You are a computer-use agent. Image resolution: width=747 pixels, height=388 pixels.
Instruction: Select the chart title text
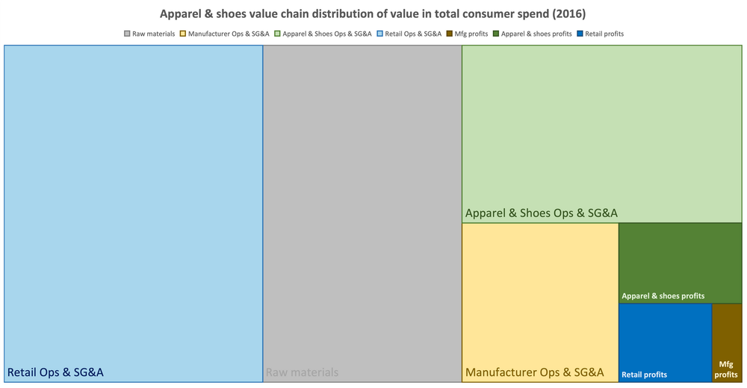coord(373,14)
